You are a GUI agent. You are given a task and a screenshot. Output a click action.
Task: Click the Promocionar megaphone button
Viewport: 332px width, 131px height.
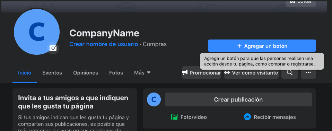201,72
